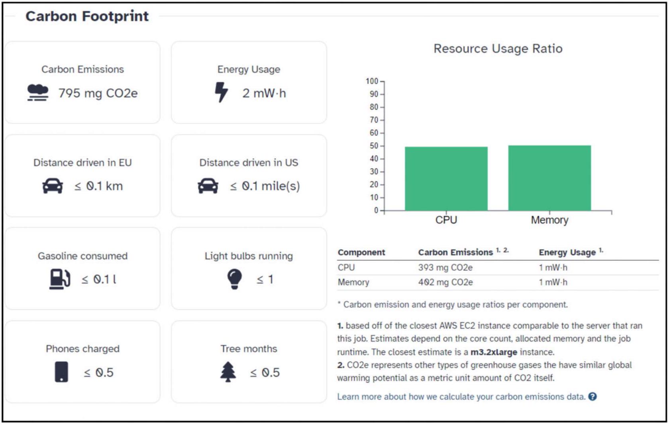This screenshot has height=425, width=669.
Task: Open the carbon emissions calculation link
Action: (461, 397)
